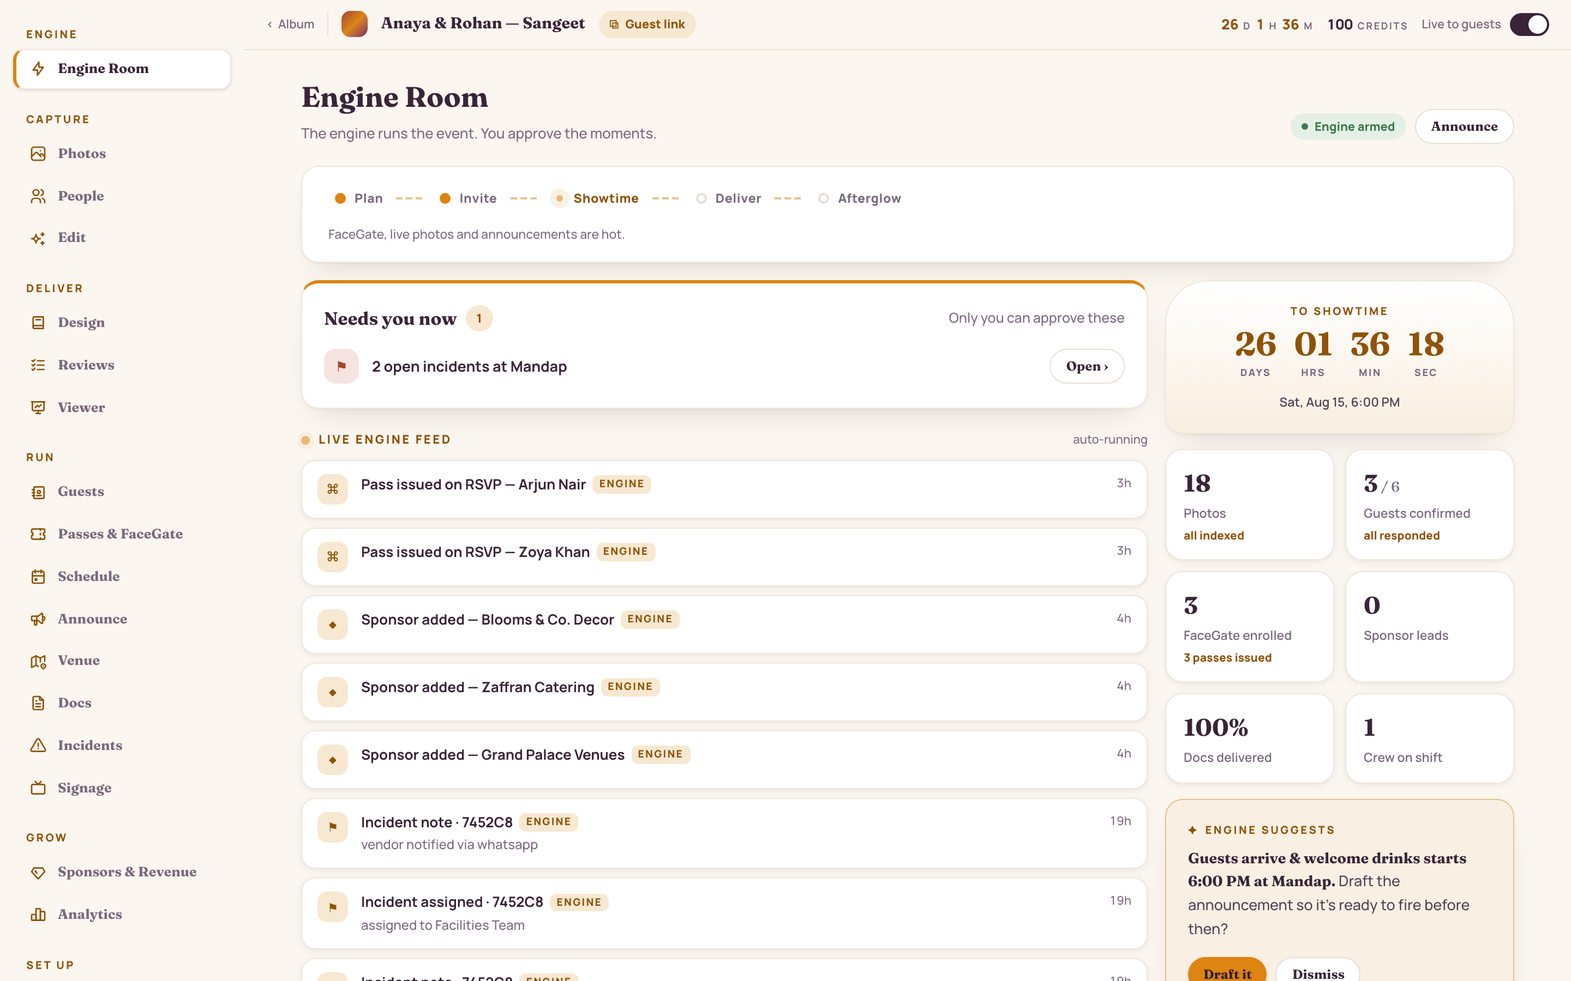Click the flag icon beside Mandap incidents
Viewport: 1571px width, 981px height.
coord(341,367)
